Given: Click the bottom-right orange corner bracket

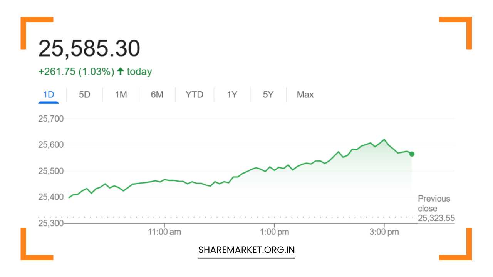Looking at the screenshot, I should click(x=465, y=254).
